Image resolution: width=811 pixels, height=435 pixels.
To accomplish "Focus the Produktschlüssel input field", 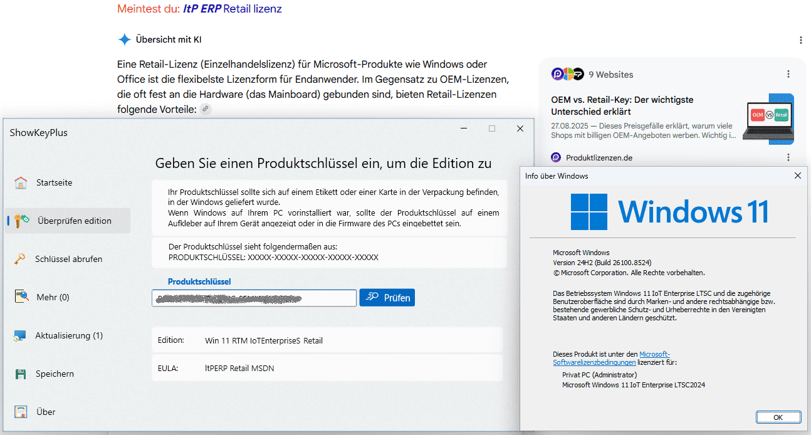I will coord(254,298).
